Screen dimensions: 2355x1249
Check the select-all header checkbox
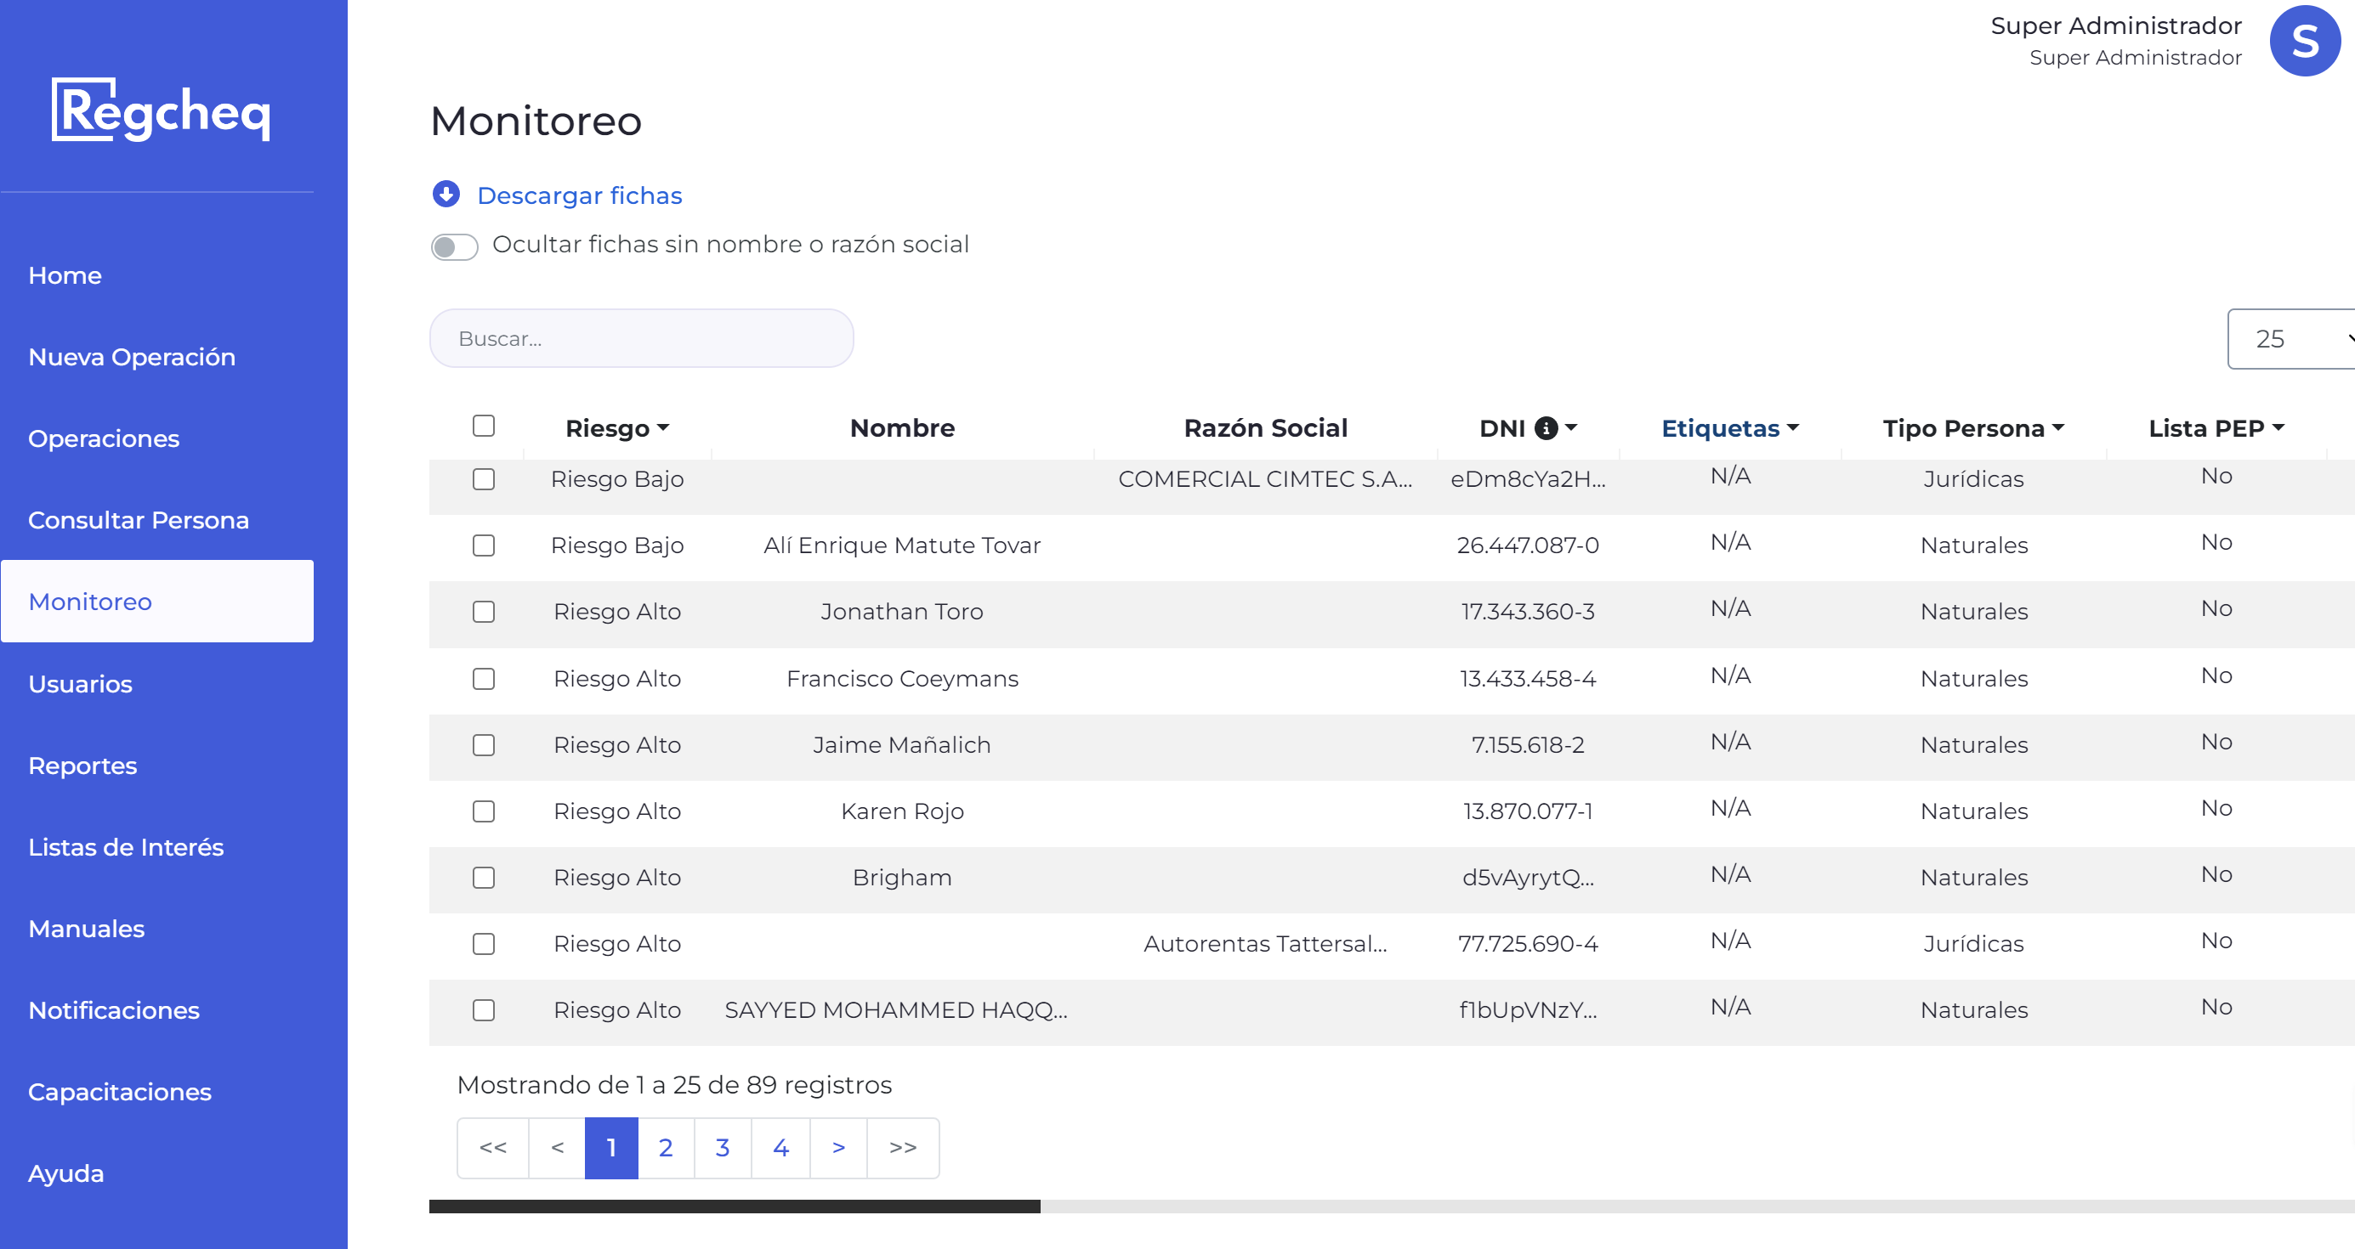[484, 426]
